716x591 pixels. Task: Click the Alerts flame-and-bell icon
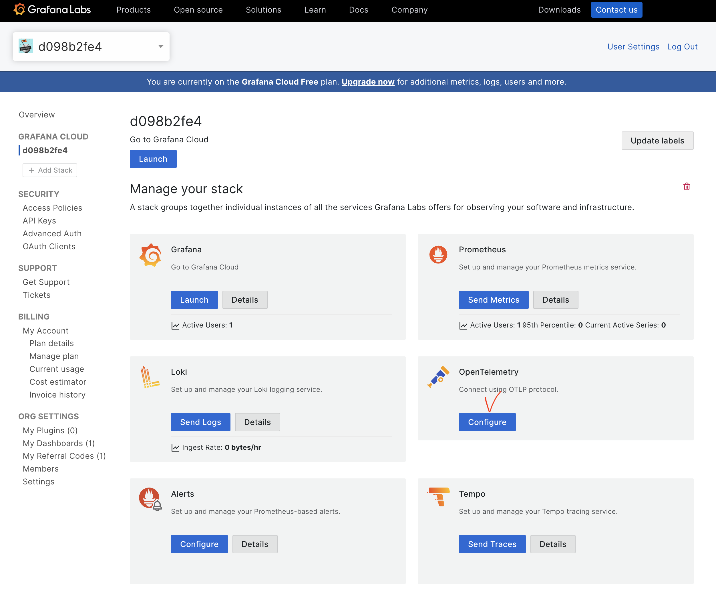150,500
